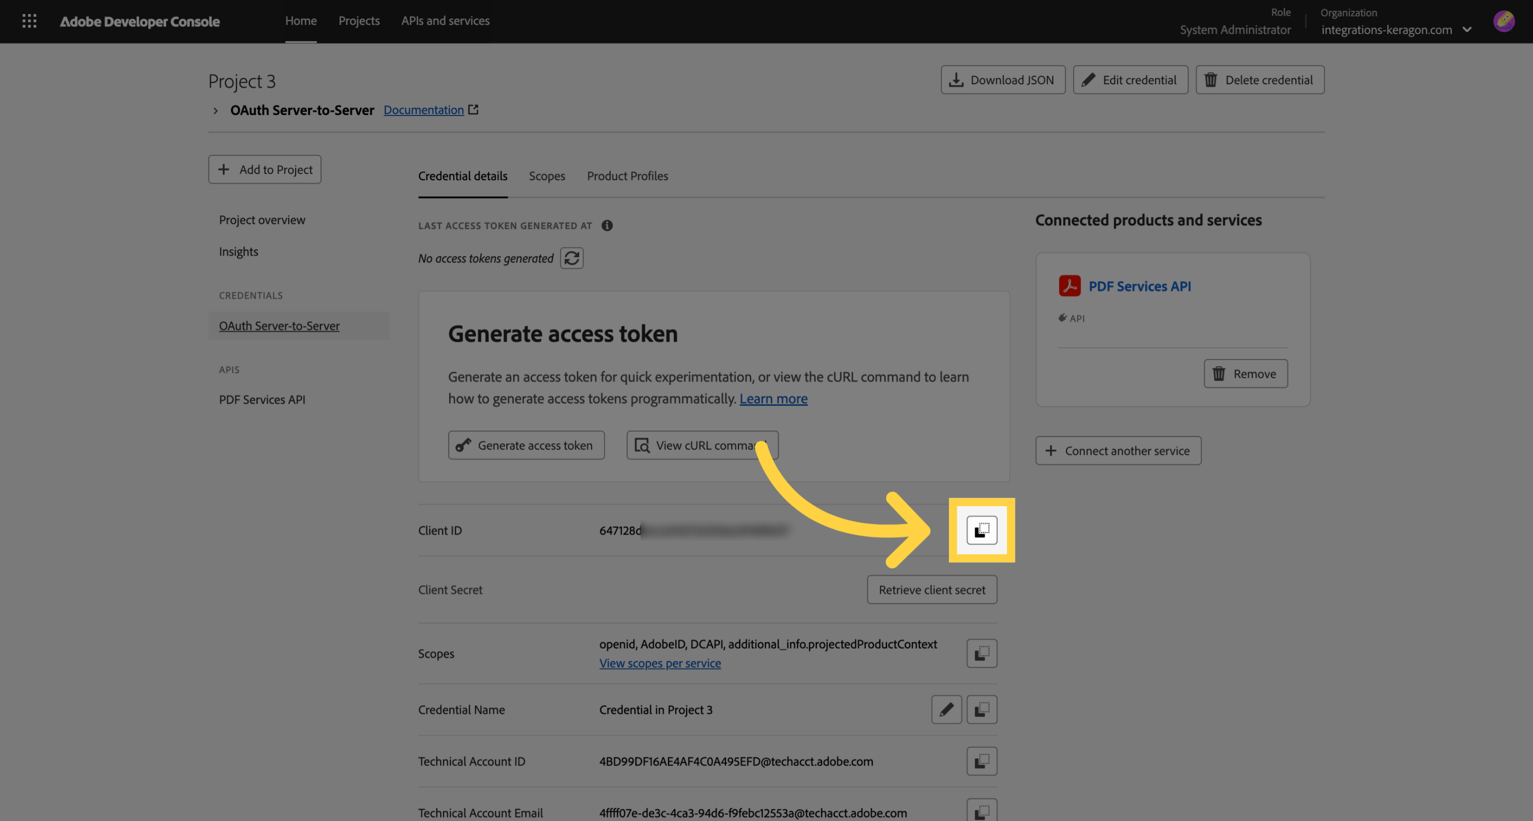
Task: Click the PDF Services API Acrobat icon
Action: (1069, 285)
